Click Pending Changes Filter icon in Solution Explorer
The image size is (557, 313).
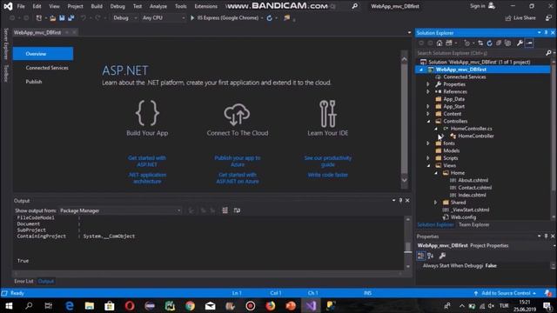(x=466, y=43)
